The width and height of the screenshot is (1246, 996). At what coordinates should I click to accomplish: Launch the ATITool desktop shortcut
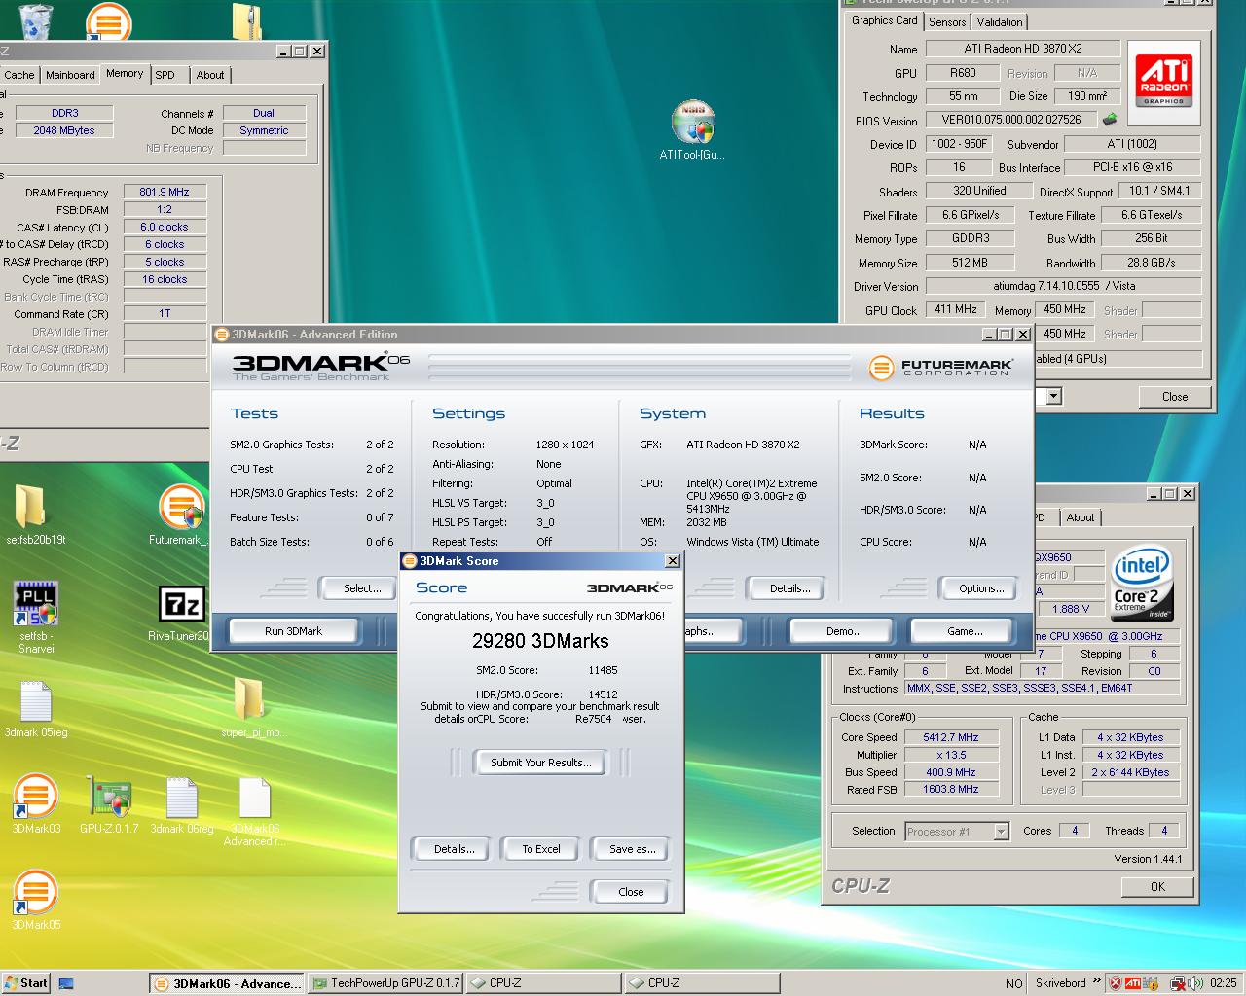click(693, 124)
